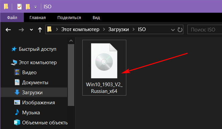Expand chevron before Этот компьютер in path
Screen dimensions: 222x129
click(57, 29)
